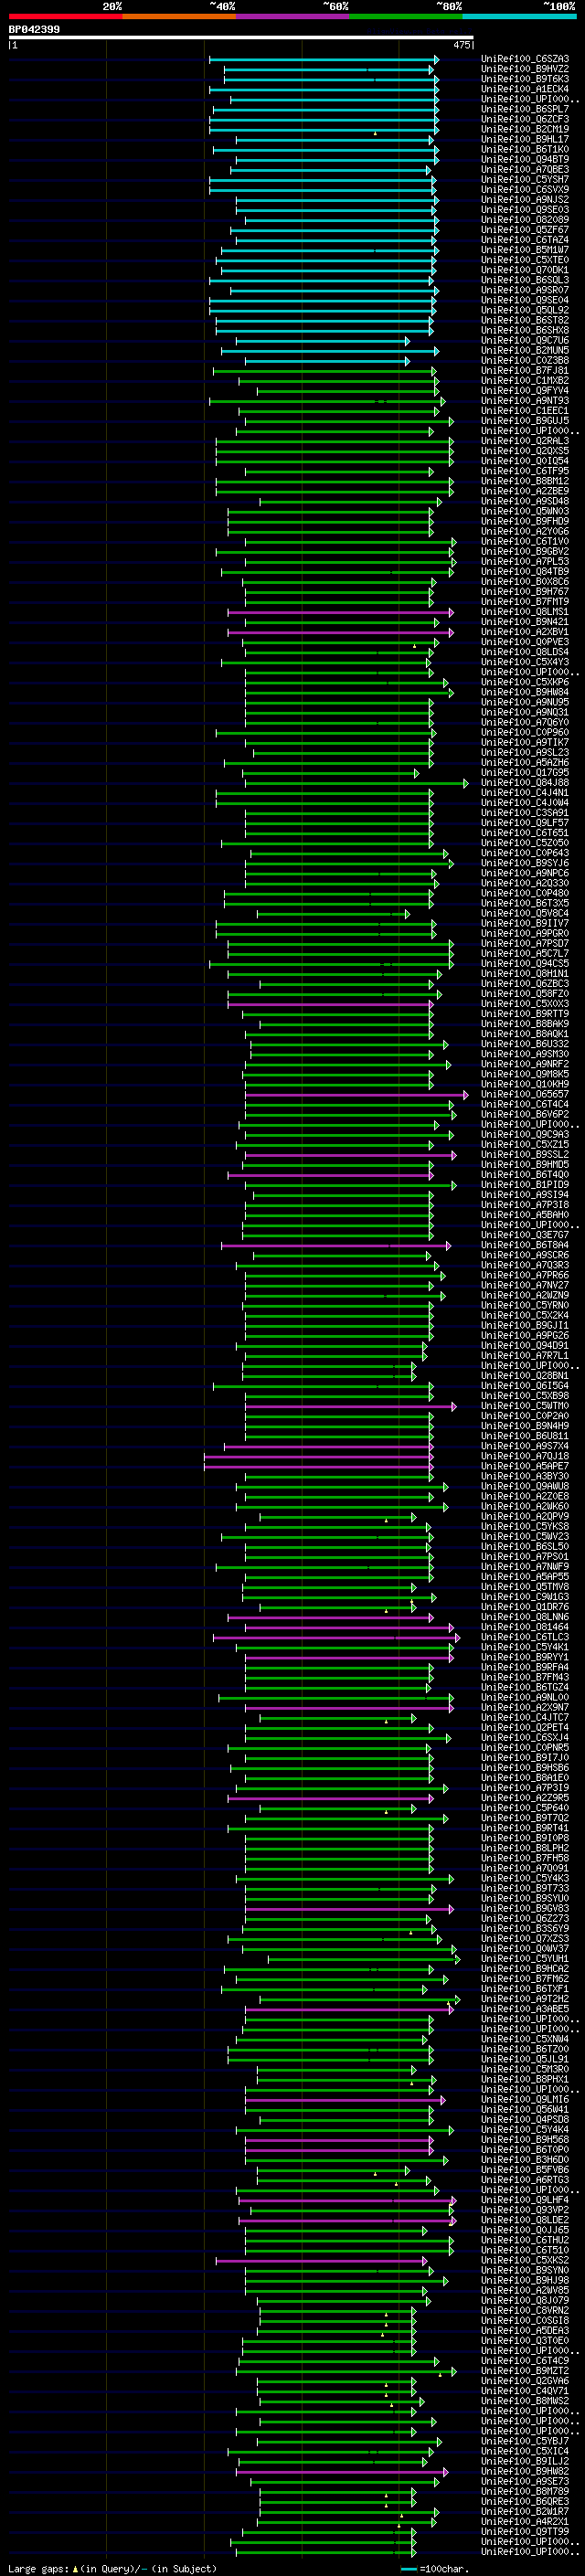Click the UniRef100_C5XKP6 label
This screenshot has width=585, height=2576.
coord(525,682)
